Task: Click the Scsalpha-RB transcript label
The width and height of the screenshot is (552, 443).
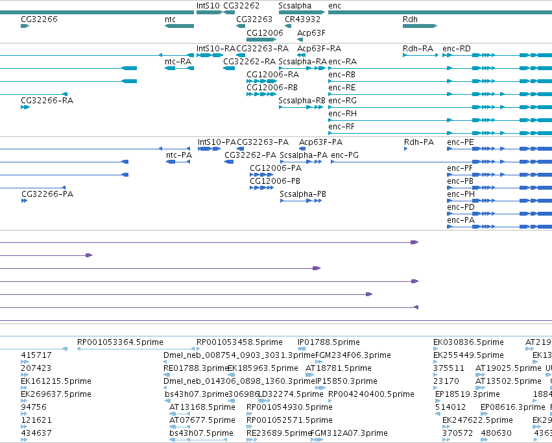Action: click(302, 101)
